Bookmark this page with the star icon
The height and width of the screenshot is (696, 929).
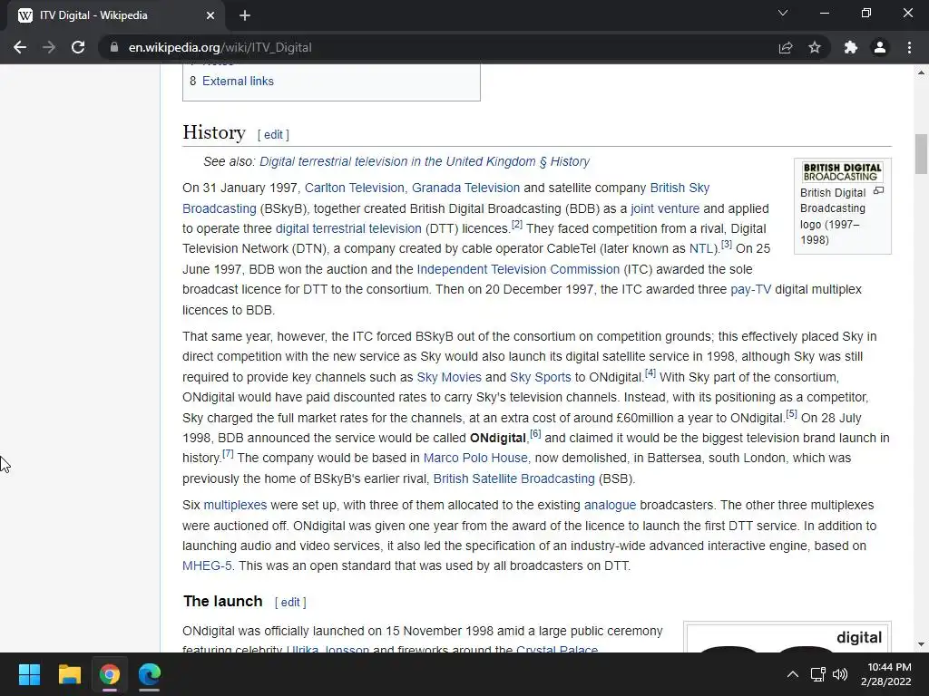coord(815,47)
